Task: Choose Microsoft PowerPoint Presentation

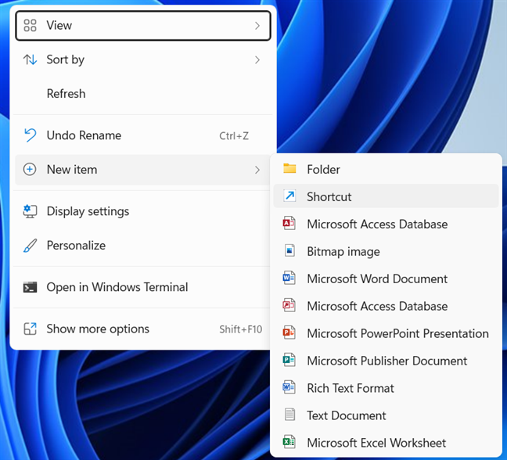Action: pyautogui.click(x=386, y=333)
